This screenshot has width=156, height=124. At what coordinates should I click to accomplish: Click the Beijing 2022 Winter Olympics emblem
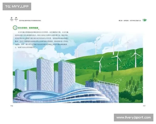[12, 19]
